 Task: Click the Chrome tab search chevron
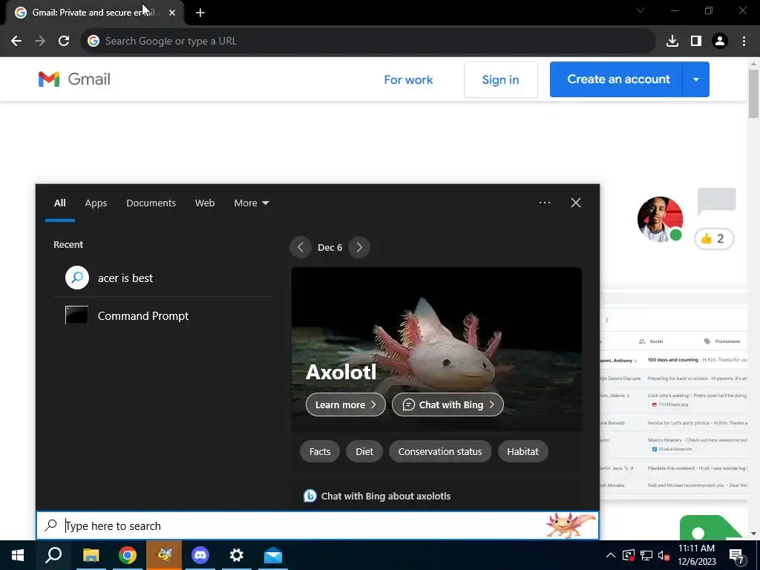point(641,10)
